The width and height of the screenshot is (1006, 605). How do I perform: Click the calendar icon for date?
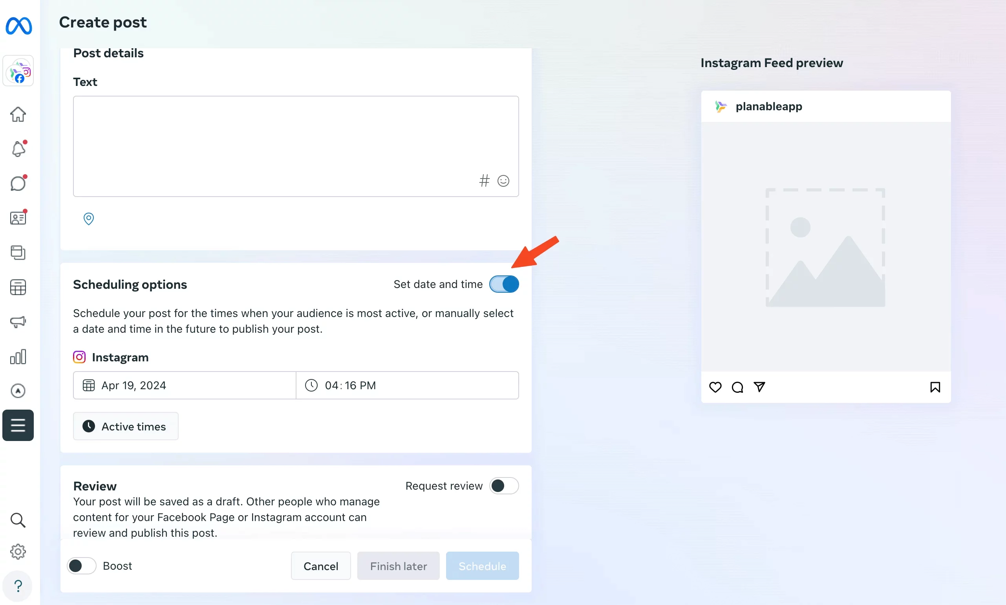click(89, 385)
